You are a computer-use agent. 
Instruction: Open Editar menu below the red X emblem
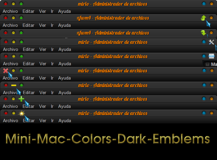[x=28, y=78]
